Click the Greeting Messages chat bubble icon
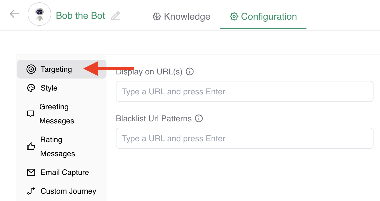 tap(31, 114)
